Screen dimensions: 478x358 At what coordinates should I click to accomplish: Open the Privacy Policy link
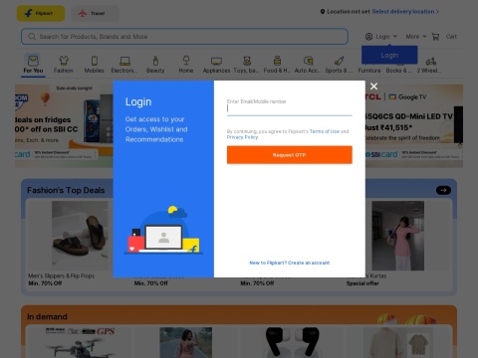click(x=242, y=137)
